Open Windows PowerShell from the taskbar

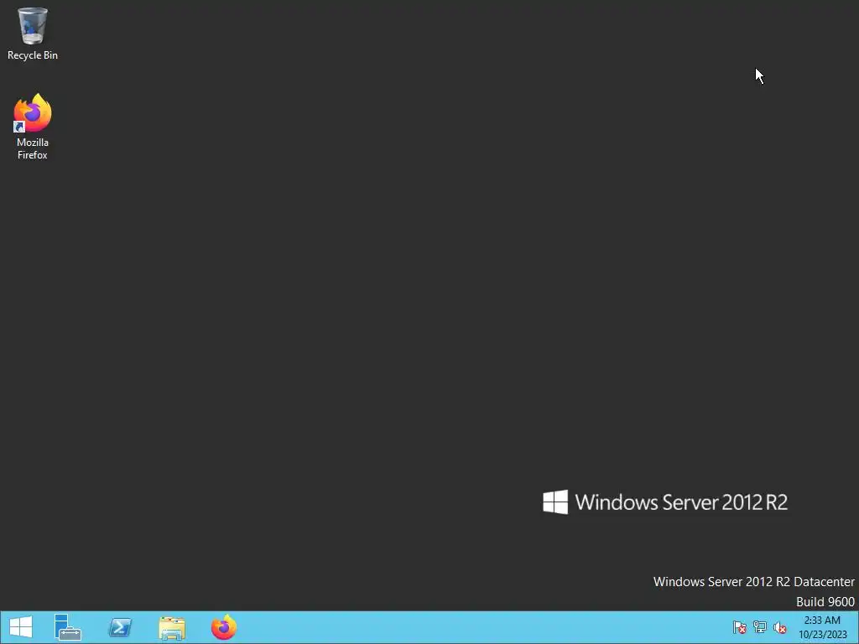pyautogui.click(x=120, y=627)
